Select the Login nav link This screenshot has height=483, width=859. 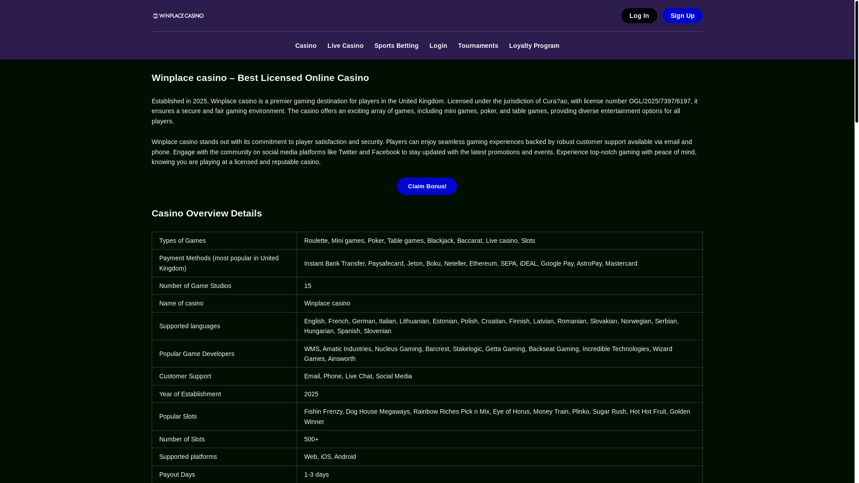pyautogui.click(x=438, y=46)
